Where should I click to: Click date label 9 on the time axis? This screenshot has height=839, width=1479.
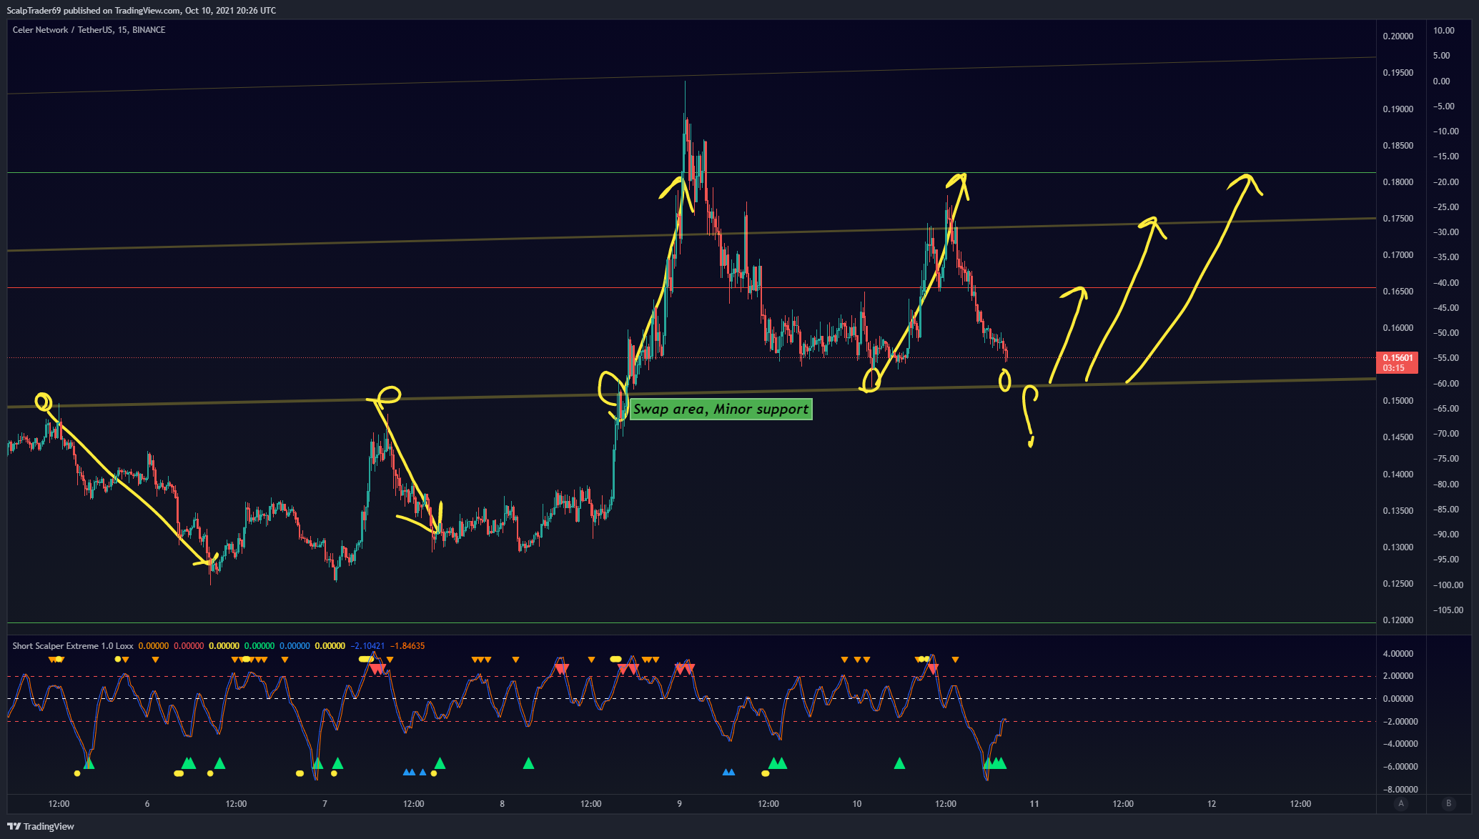[679, 804]
